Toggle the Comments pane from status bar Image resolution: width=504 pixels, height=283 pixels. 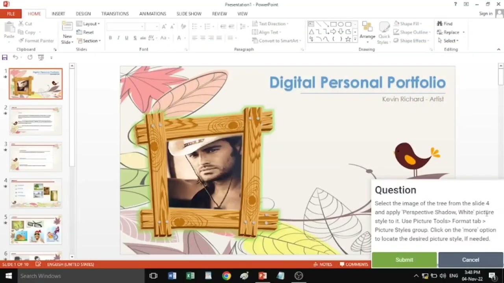point(354,264)
